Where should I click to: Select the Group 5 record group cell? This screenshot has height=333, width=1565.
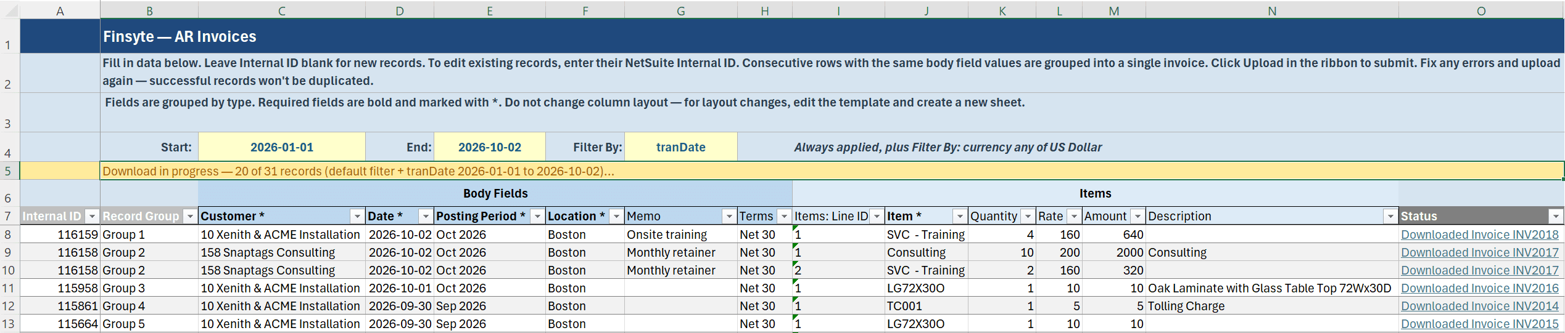tap(149, 324)
